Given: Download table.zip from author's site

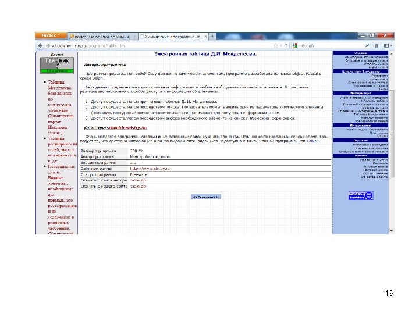Looking at the screenshot, I should [x=138, y=180].
